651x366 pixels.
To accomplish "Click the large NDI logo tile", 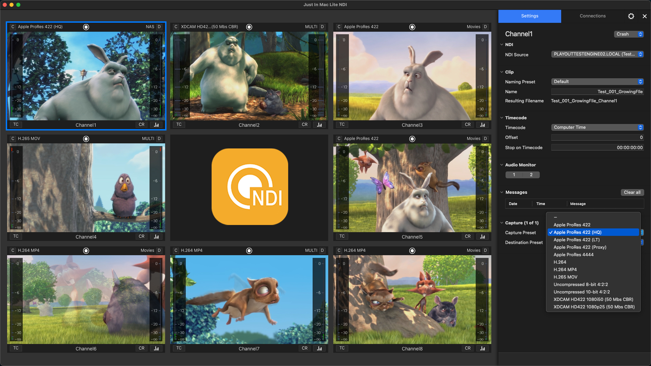I will [x=250, y=187].
